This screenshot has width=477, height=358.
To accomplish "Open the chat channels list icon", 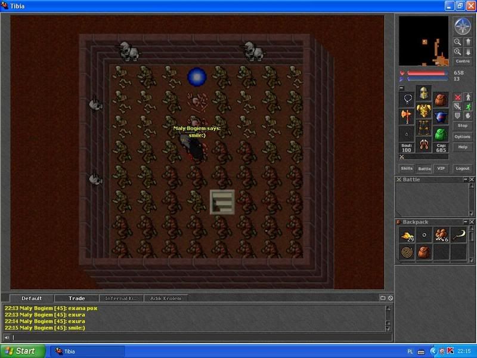I will 383,298.
